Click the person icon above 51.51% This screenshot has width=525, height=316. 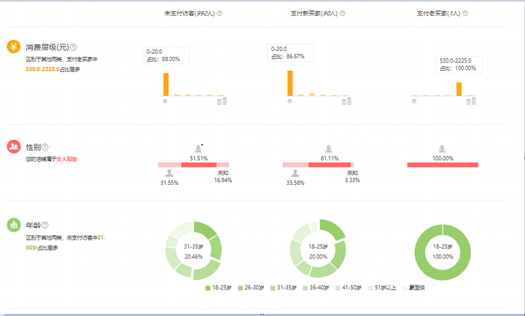click(x=198, y=149)
